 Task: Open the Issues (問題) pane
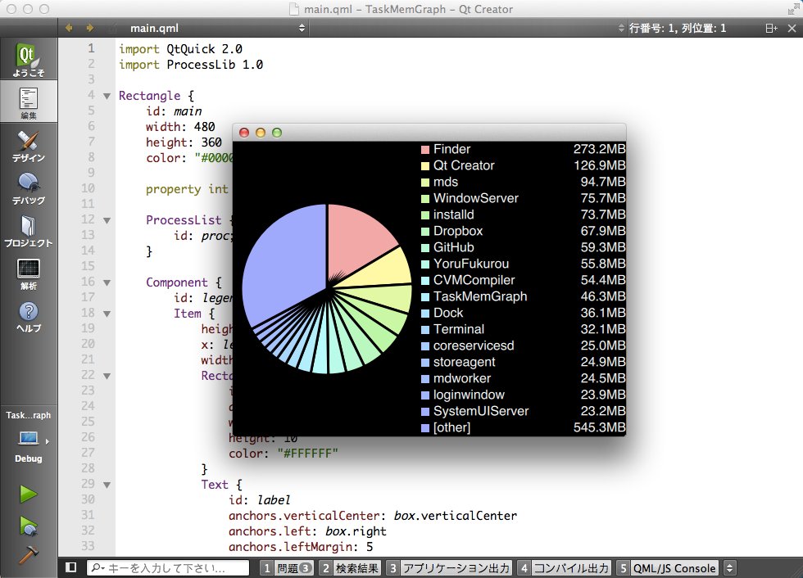[x=287, y=568]
